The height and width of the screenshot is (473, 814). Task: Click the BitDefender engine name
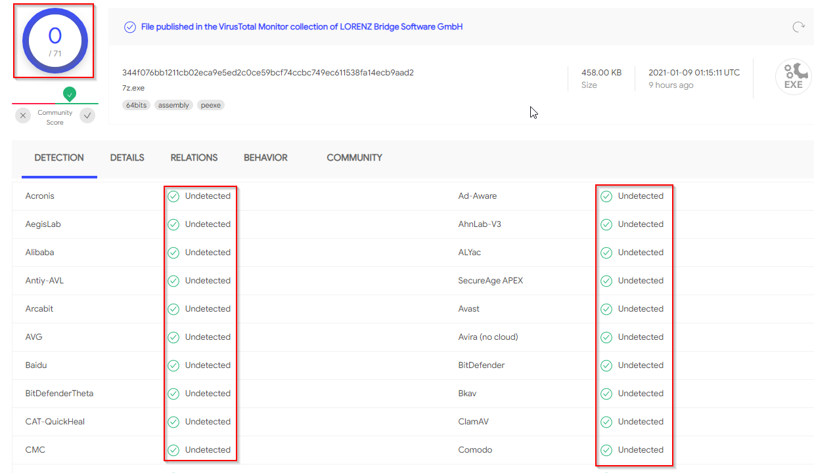tap(482, 365)
